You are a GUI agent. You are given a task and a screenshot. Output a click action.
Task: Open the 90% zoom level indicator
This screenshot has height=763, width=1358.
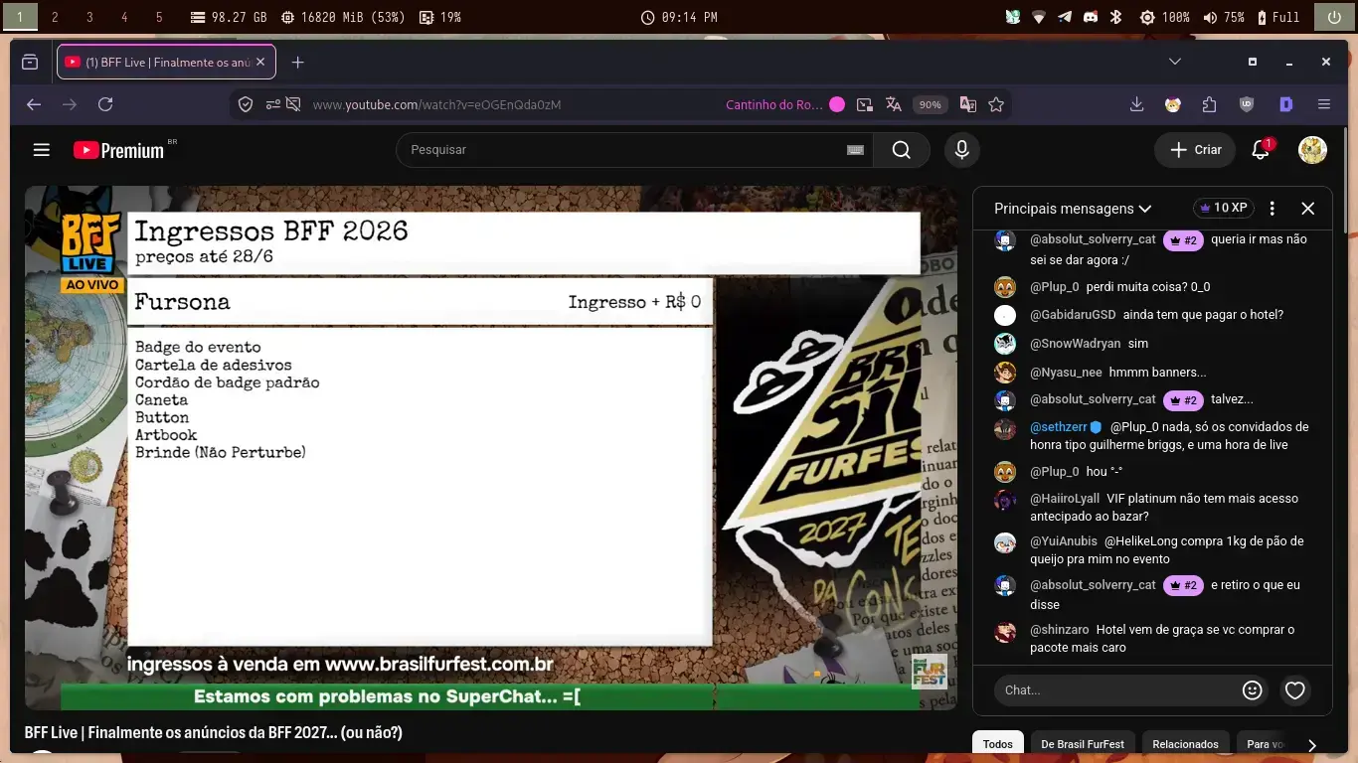(930, 104)
